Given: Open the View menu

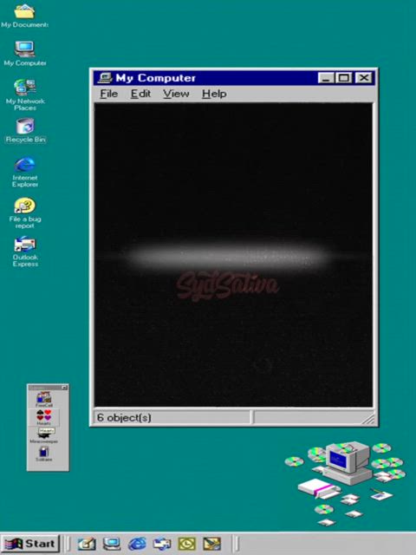Looking at the screenshot, I should pyautogui.click(x=176, y=94).
